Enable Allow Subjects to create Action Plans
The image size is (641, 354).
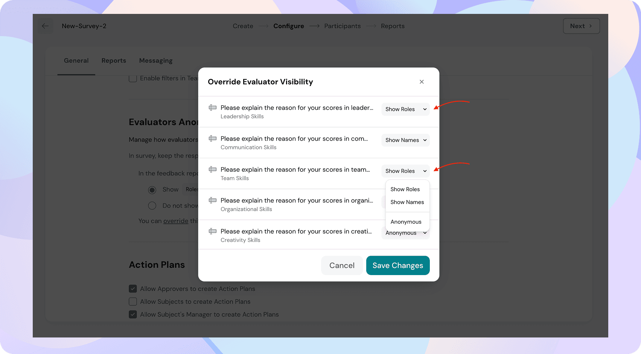(133, 301)
